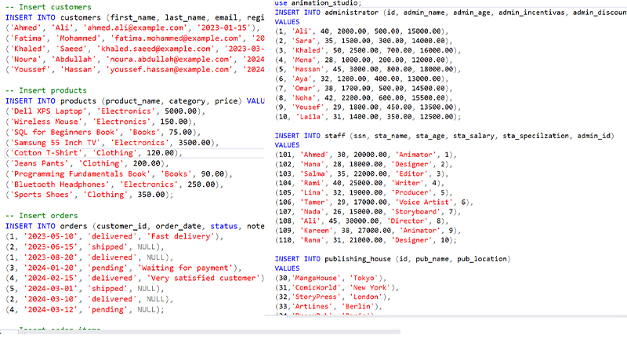Click the 'Sports Shoes' row
627x361 pixels.
pyautogui.click(x=89, y=195)
